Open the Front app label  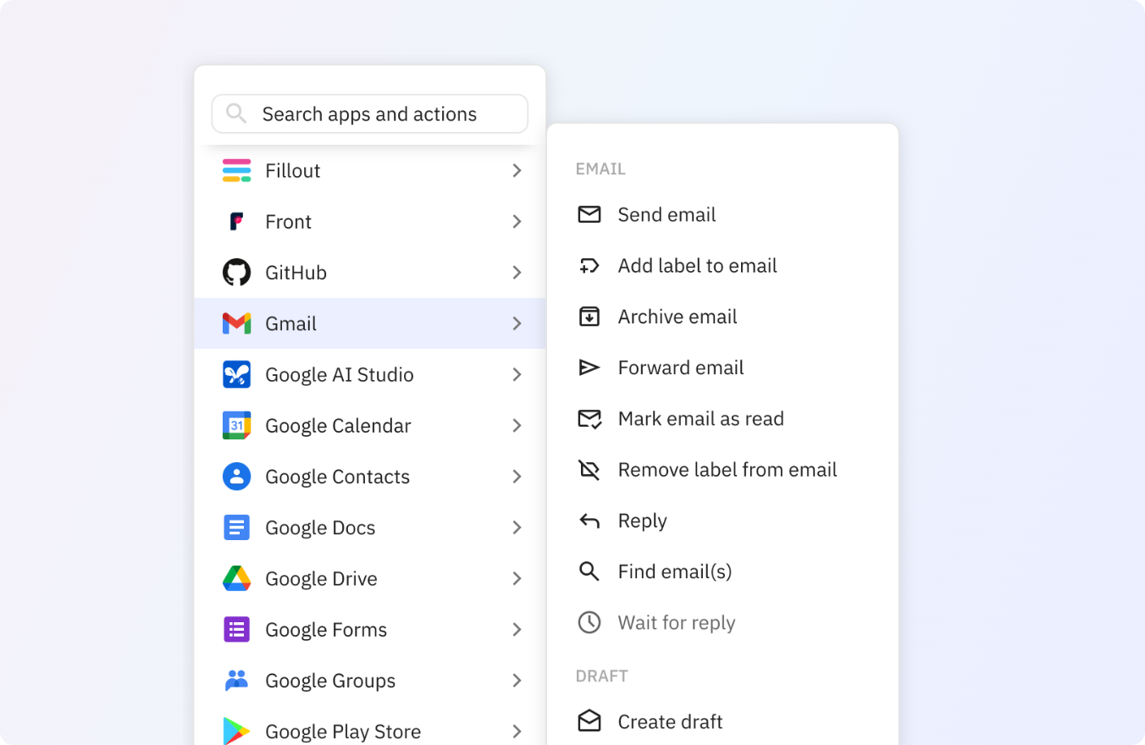click(x=288, y=222)
